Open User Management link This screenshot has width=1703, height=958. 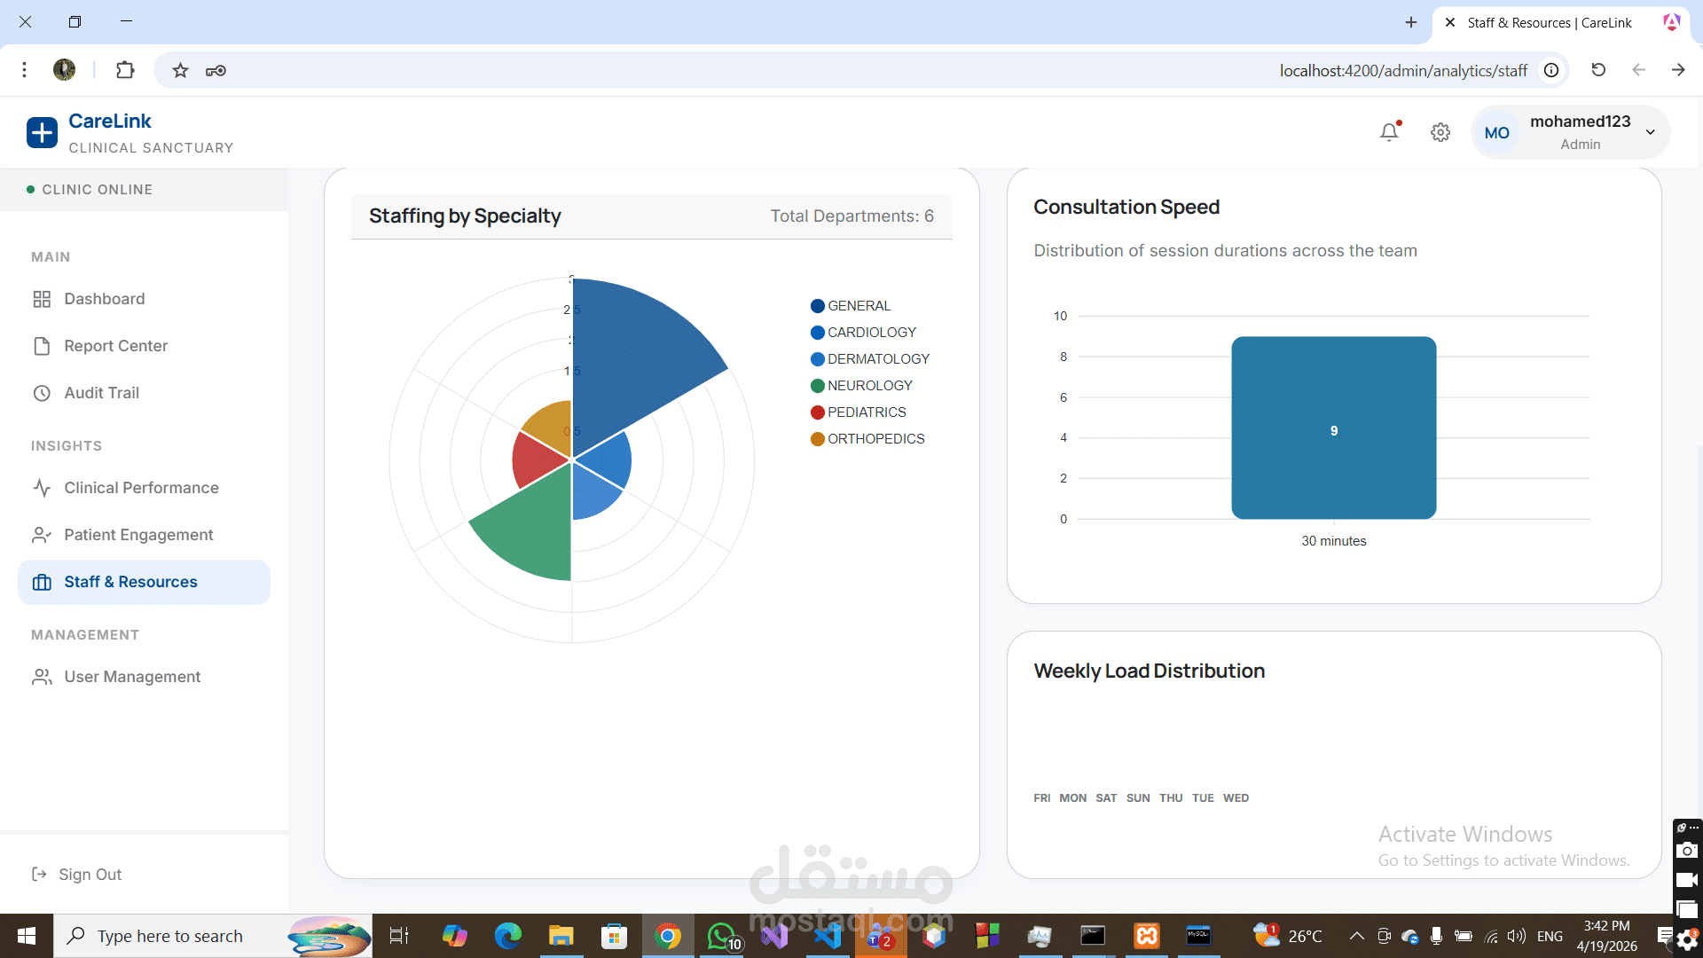click(132, 677)
